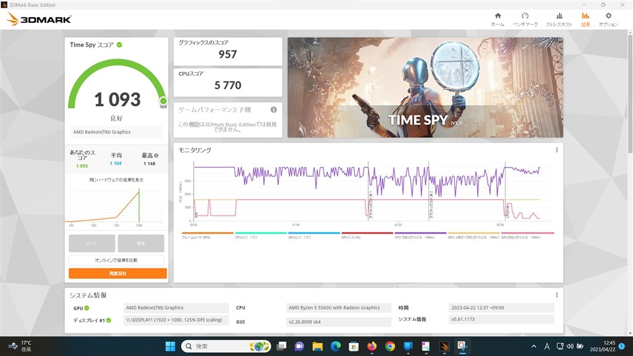Toggle GPU clock frequency pink legend
Image resolution: width=633 pixels, height=356 pixels.
click(527, 235)
